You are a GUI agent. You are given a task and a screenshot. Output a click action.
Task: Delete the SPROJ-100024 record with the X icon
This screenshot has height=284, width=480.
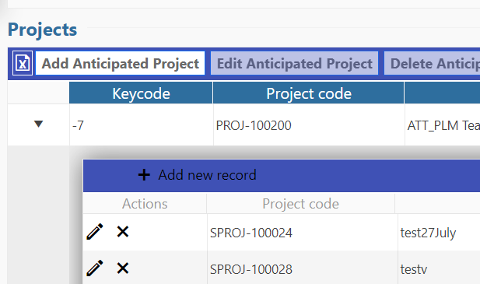122,232
